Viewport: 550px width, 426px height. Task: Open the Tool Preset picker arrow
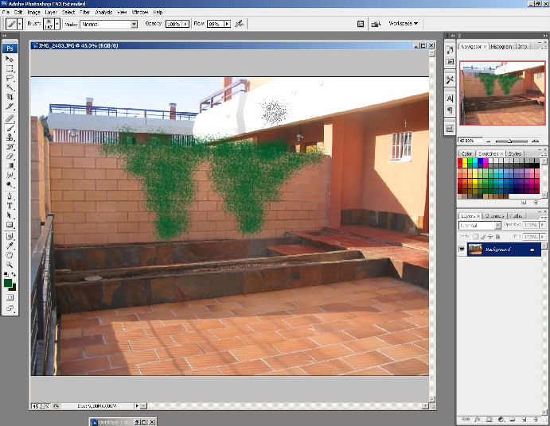(x=20, y=24)
